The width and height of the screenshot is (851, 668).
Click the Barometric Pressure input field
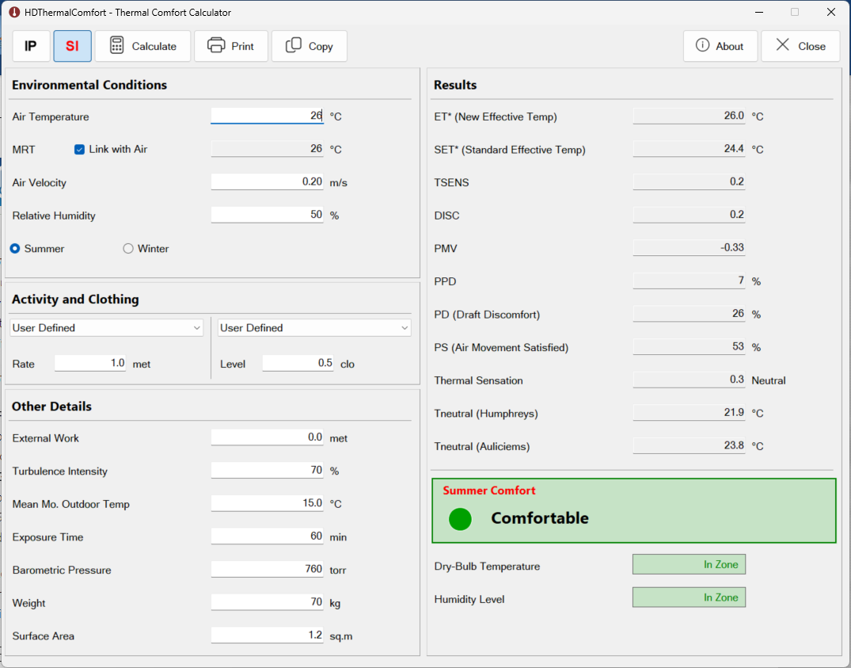click(x=267, y=569)
